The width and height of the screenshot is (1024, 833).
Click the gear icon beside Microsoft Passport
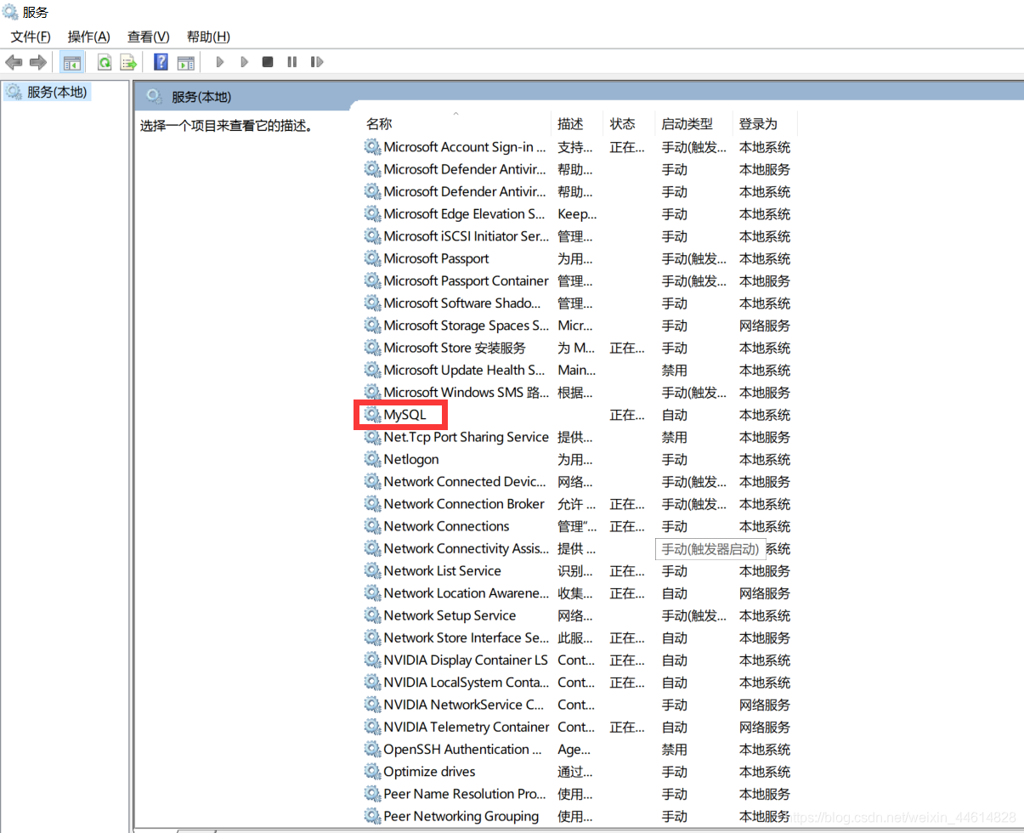pos(372,258)
